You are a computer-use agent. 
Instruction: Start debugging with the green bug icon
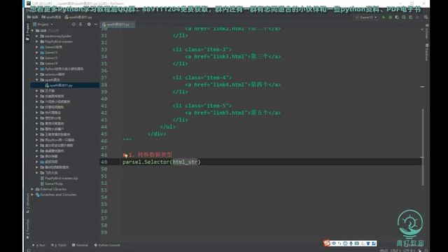click(391, 17)
